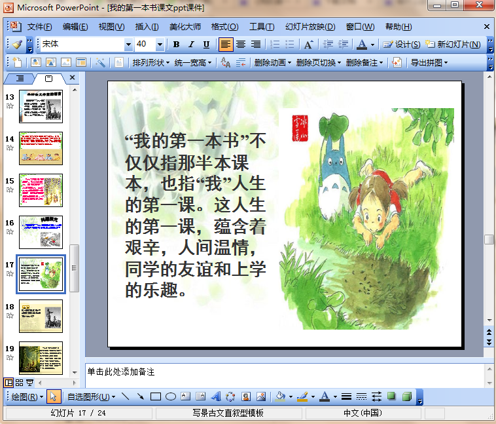The image size is (496, 424).
Task: Switch to Normal view icon
Action: pyautogui.click(x=9, y=383)
